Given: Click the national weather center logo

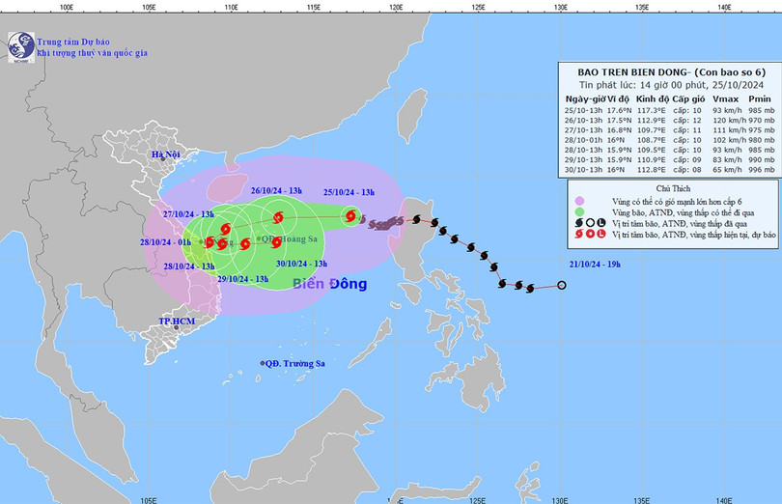Looking at the screenshot, I should (20, 45).
